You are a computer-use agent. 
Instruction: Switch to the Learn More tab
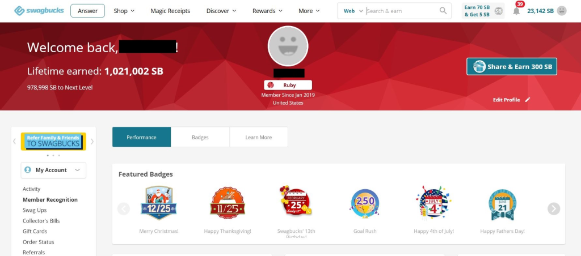click(x=259, y=137)
